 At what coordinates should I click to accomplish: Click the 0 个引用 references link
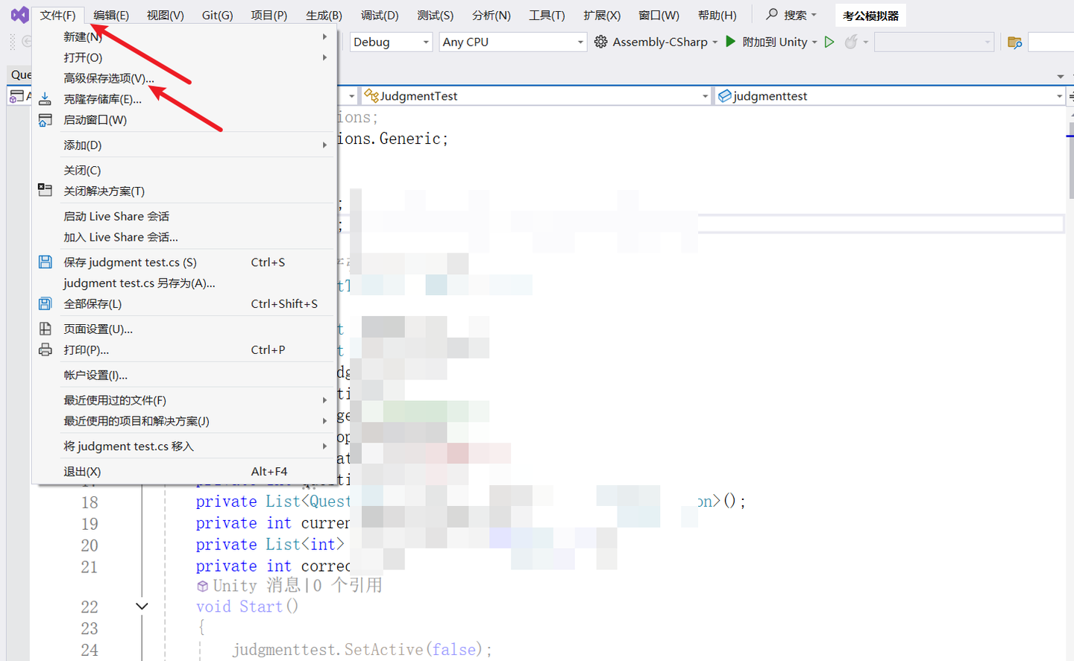[x=348, y=586]
